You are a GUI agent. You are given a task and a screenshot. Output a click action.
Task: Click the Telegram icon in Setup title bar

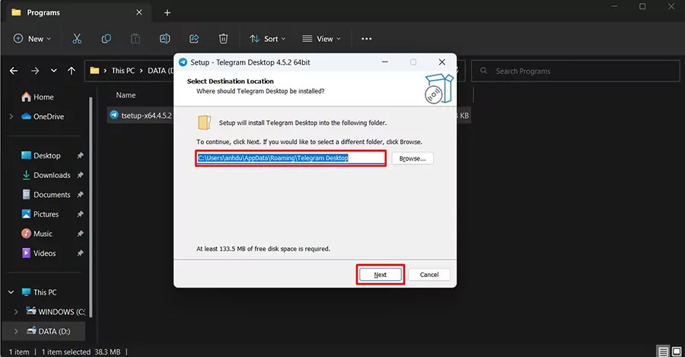pyautogui.click(x=183, y=62)
